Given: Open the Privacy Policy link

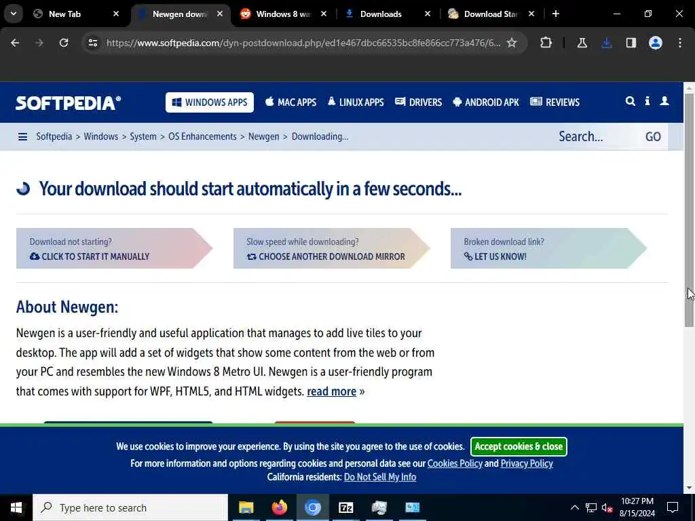Looking at the screenshot, I should (x=527, y=464).
